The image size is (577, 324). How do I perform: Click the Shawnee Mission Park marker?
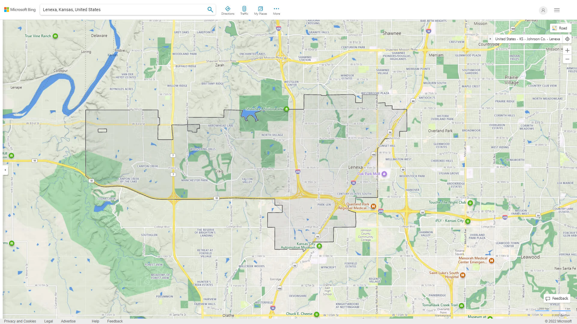click(286, 109)
